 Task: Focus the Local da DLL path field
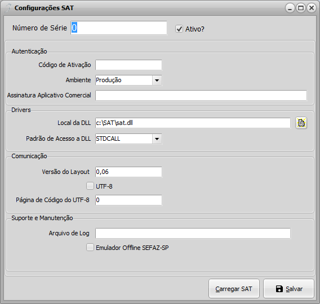point(193,123)
